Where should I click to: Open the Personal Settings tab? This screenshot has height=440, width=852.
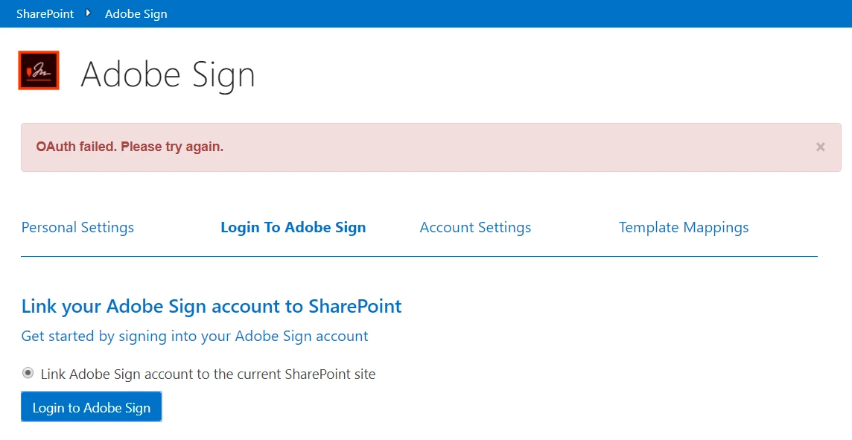[x=77, y=227]
